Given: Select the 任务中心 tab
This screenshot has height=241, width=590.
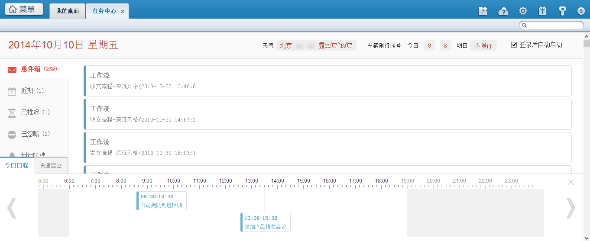Looking at the screenshot, I should (x=104, y=11).
